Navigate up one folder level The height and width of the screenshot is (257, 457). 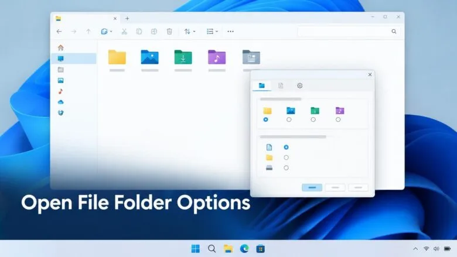[88, 32]
